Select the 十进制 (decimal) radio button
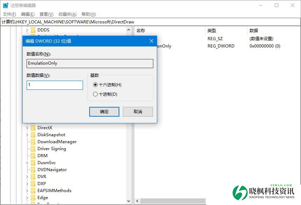The width and height of the screenshot is (301, 205). point(96,94)
